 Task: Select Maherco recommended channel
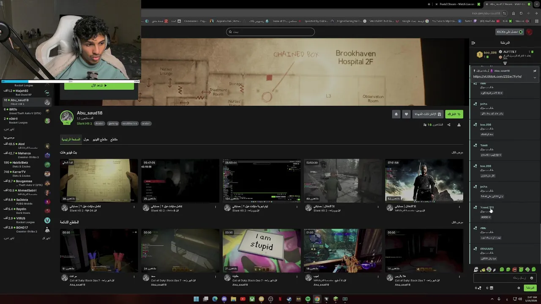click(x=26, y=155)
